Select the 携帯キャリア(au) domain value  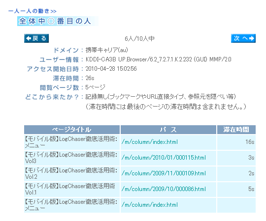tap(107, 50)
